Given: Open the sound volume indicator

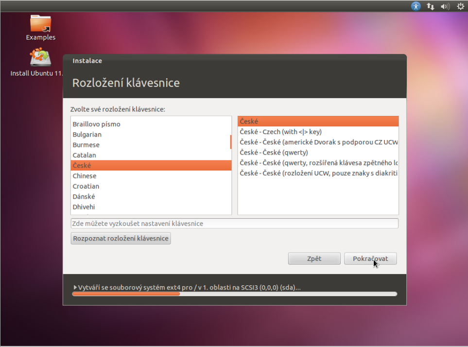Looking at the screenshot, I should point(445,6).
